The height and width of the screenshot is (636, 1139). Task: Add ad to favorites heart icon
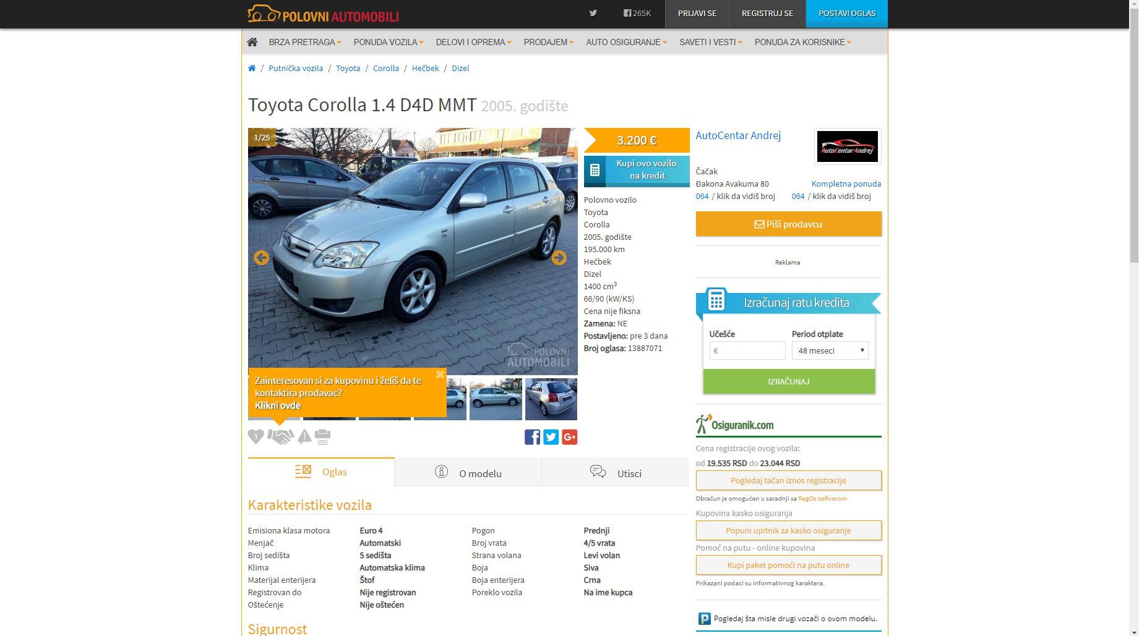(x=256, y=436)
